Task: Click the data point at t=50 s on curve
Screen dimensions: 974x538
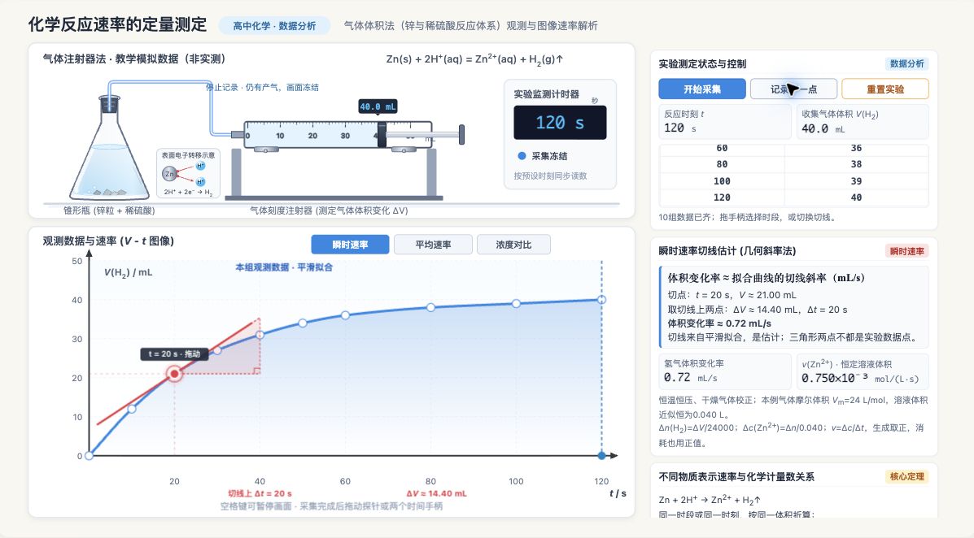Action: point(303,323)
